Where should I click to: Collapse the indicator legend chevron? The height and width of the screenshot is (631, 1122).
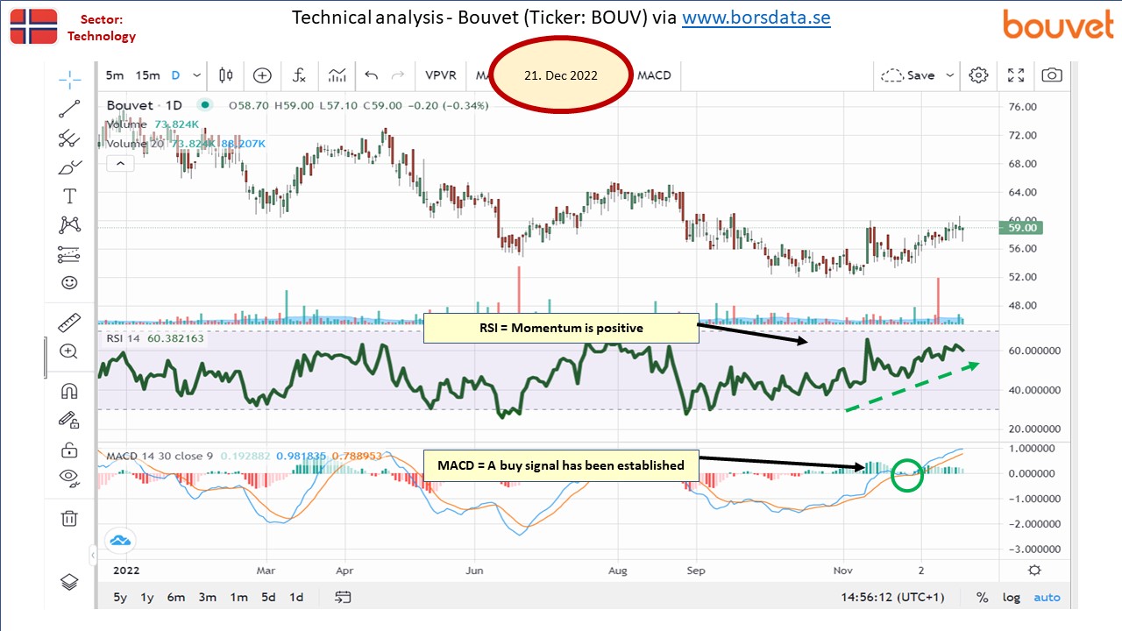coord(120,163)
